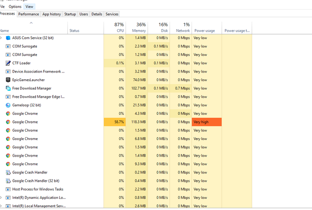Switch to the Services tab
The image size is (312, 210).
(x=112, y=14)
